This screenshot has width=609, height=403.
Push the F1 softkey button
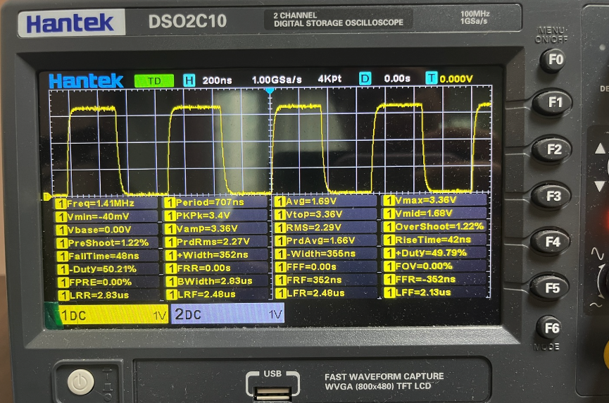(x=552, y=103)
